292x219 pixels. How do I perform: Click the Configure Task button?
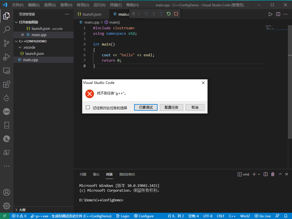[x=172, y=107]
